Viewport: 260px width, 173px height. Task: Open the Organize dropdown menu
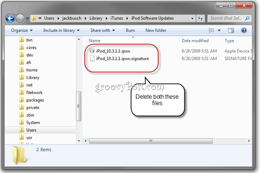[22, 30]
